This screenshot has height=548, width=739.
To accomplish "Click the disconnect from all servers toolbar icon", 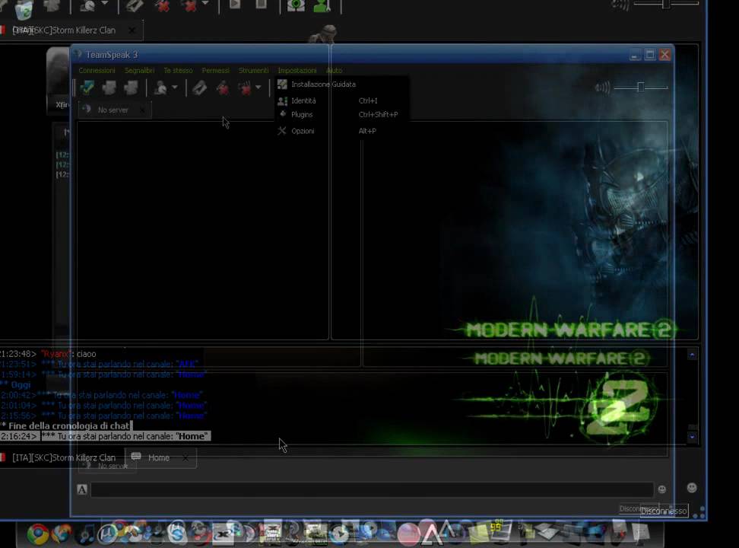I will pos(131,88).
